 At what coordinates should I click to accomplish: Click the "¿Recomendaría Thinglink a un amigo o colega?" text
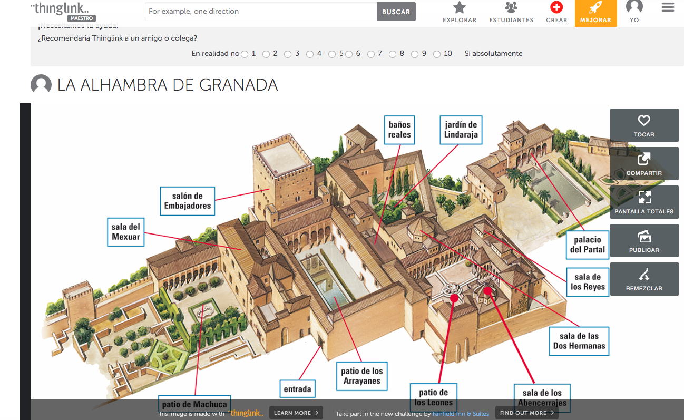click(x=118, y=38)
